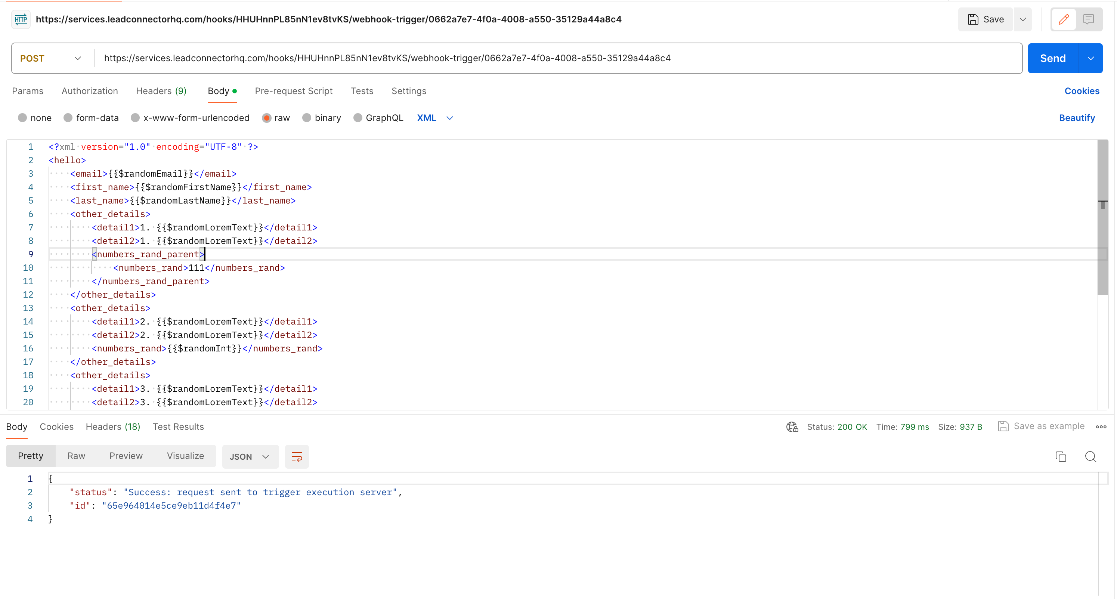
Task: Click the Beautify link
Action: click(x=1077, y=118)
